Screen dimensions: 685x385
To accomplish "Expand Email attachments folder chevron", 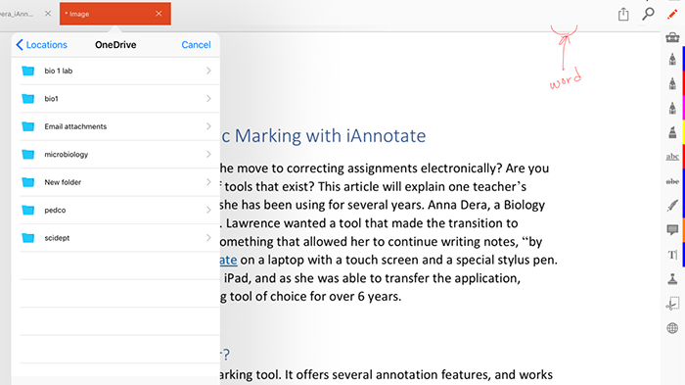I will [208, 126].
